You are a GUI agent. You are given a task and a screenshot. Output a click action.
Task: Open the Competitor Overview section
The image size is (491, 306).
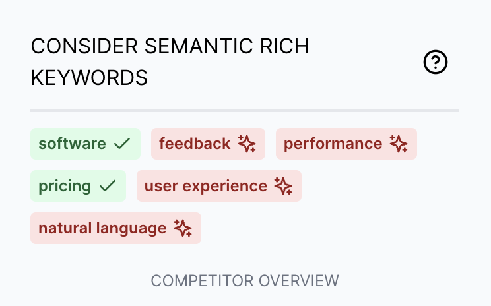point(245,280)
